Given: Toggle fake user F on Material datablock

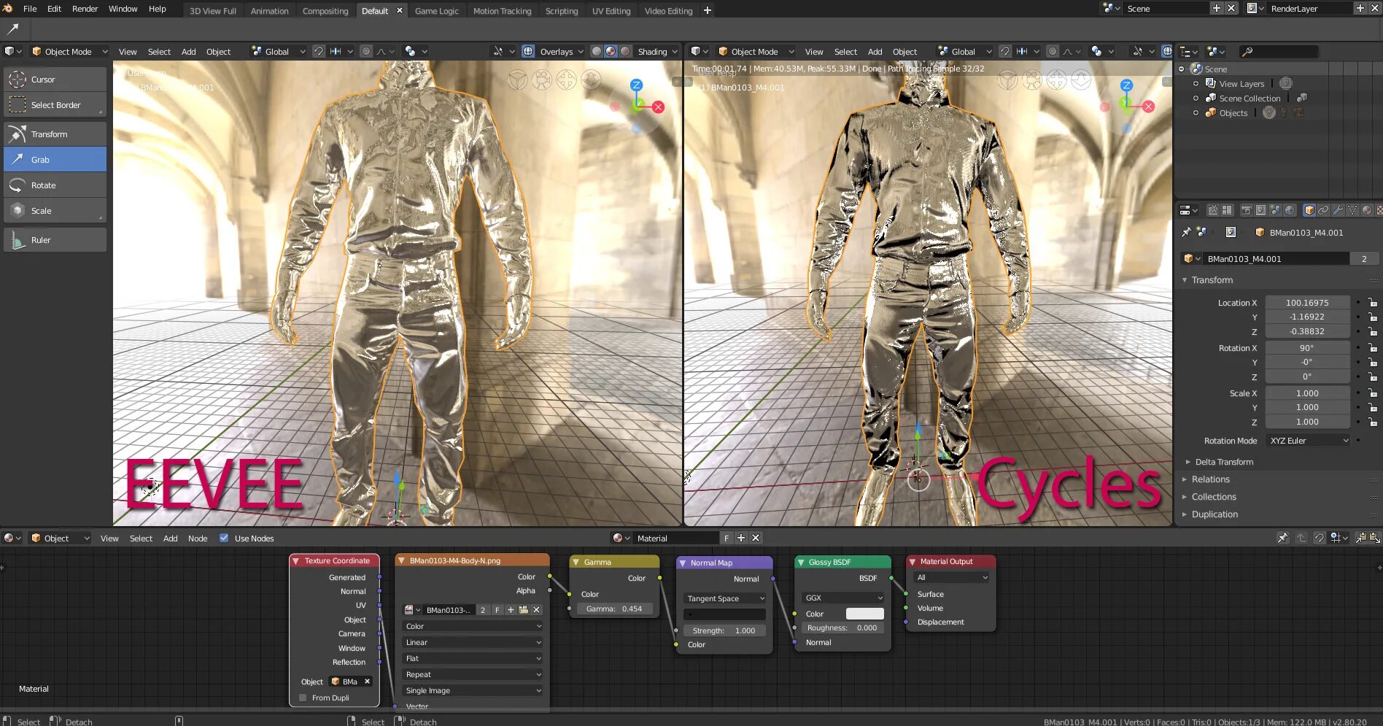Looking at the screenshot, I should 727,538.
